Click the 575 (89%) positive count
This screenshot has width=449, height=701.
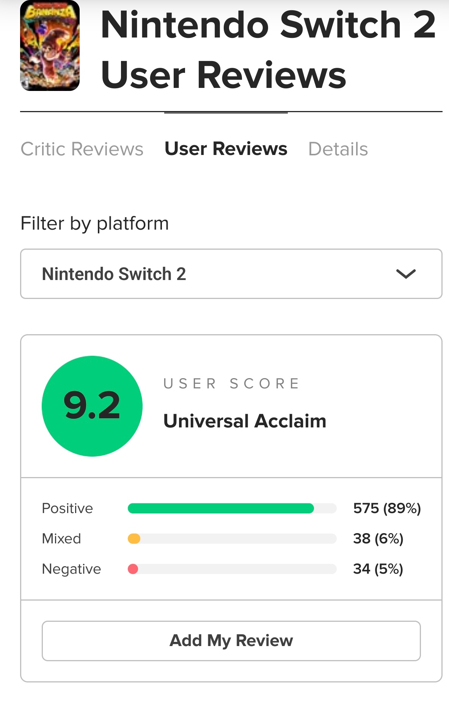pyautogui.click(x=387, y=508)
